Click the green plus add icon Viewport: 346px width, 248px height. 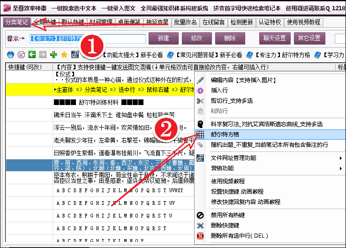pyautogui.click(x=53, y=55)
